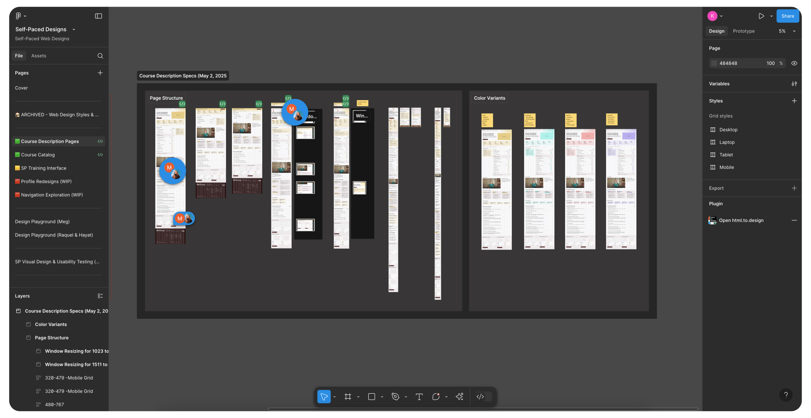
Task: Click the page background color swatch
Action: tap(714, 63)
